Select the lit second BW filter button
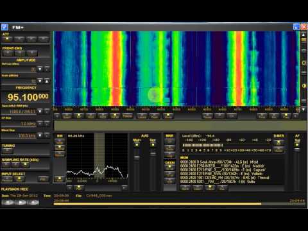 coord(60,148)
